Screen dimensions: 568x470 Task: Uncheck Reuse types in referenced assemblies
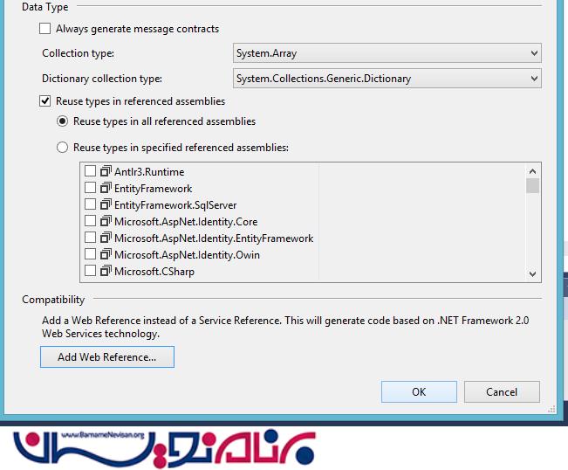[44, 100]
